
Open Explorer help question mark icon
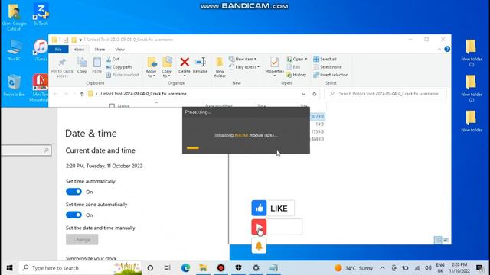[447, 49]
